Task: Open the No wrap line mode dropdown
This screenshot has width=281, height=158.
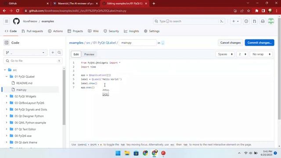Action: coord(261,54)
